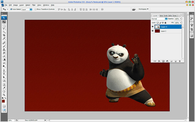The image size is (195, 122).
Task: Select the Clone Stamp tool
Action: [4, 50]
